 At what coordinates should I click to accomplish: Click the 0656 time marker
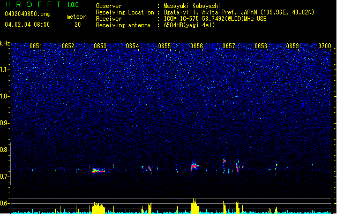tap(197, 46)
